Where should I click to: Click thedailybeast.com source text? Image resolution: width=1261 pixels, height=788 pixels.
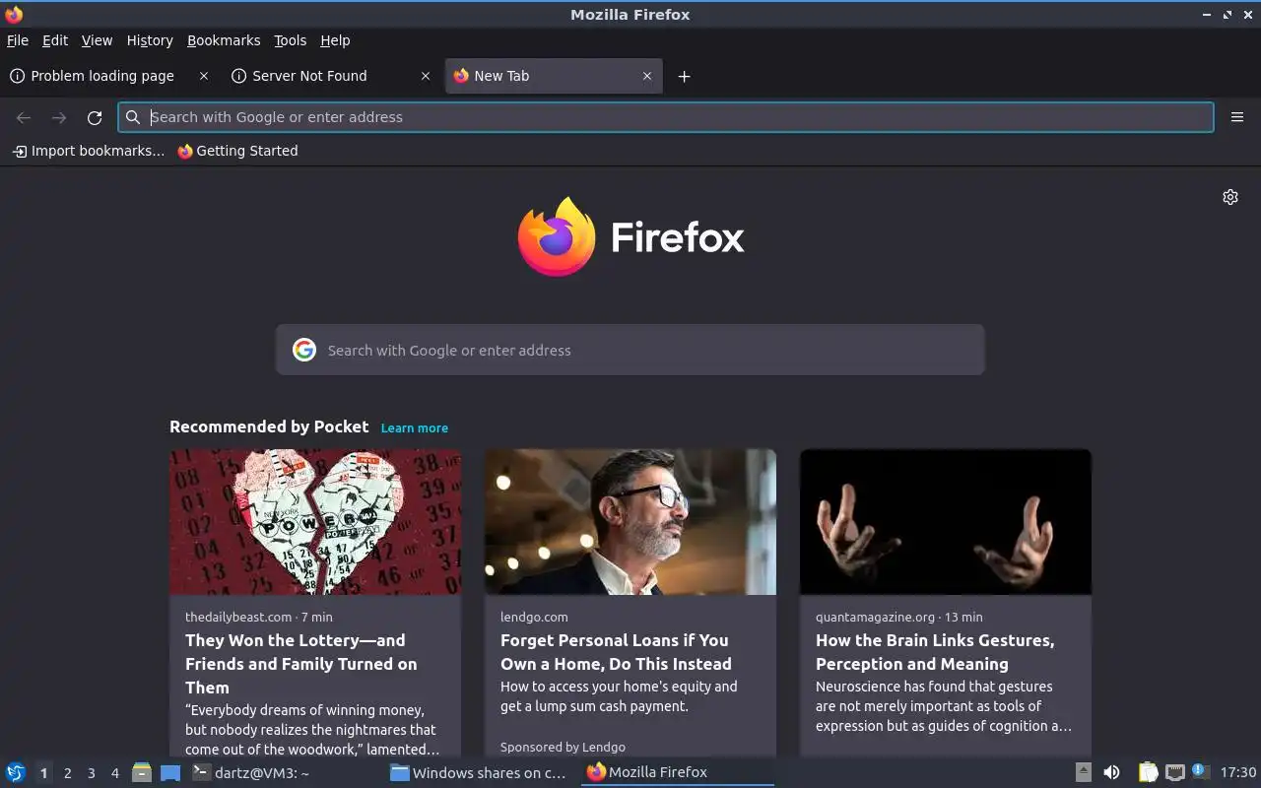coord(238,617)
